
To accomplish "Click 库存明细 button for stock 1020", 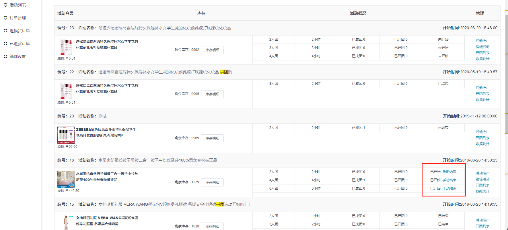I will (212, 226).
